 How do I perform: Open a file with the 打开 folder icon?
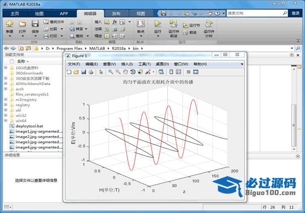(22, 24)
